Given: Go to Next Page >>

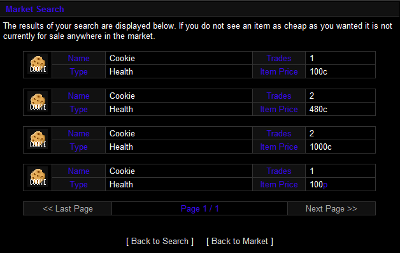Looking at the screenshot, I should point(331,208).
